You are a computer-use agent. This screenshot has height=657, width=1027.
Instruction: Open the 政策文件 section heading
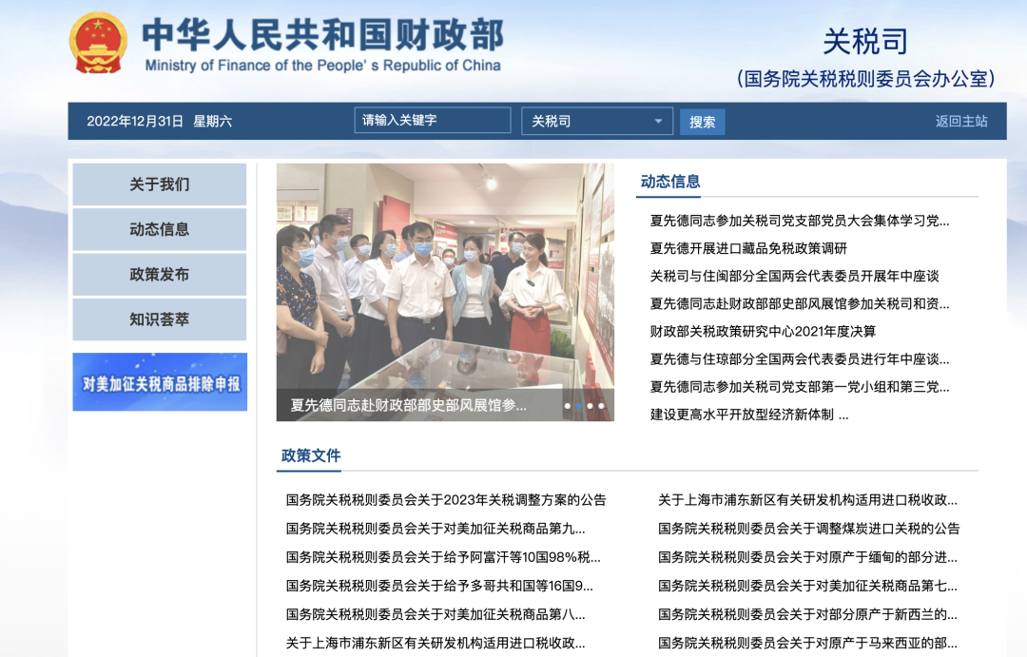pos(311,455)
